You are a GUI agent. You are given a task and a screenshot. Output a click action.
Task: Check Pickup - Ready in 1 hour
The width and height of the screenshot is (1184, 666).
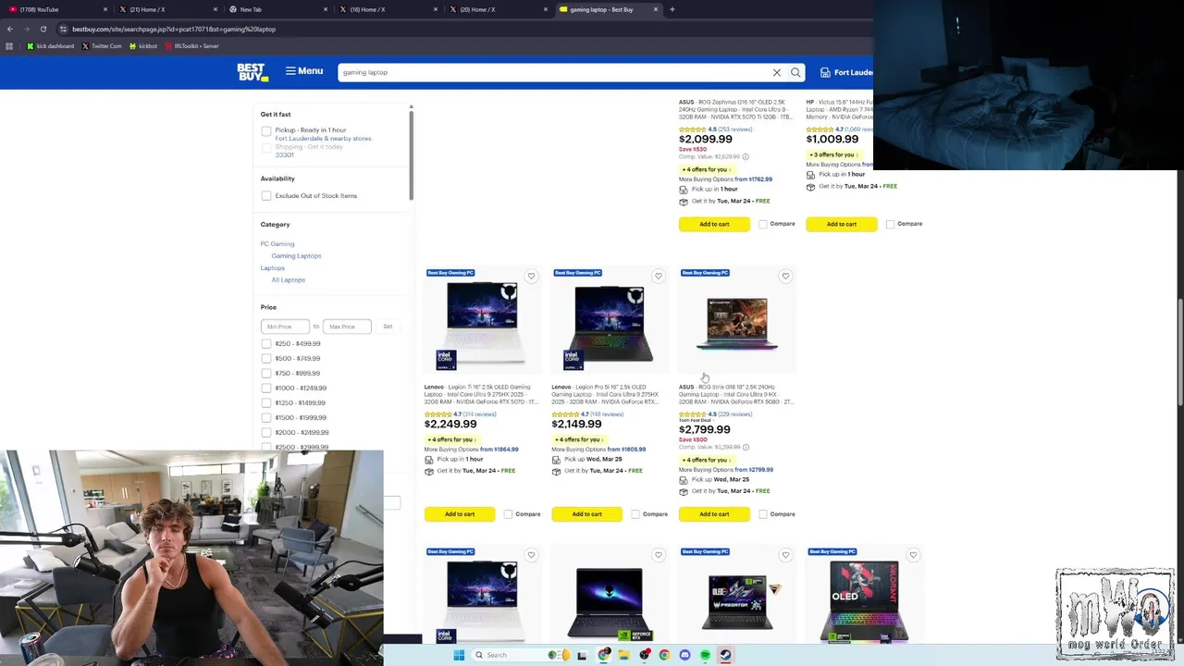pyautogui.click(x=266, y=131)
